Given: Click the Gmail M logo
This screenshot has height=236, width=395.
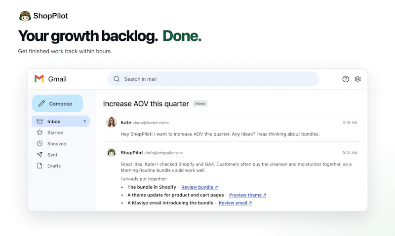Looking at the screenshot, I should pos(39,79).
